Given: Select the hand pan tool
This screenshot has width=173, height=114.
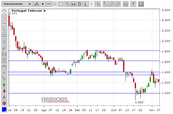Looking at the screenshot, I should [4, 11].
